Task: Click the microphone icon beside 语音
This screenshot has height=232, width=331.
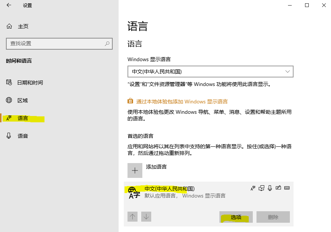Action: click(x=9, y=136)
